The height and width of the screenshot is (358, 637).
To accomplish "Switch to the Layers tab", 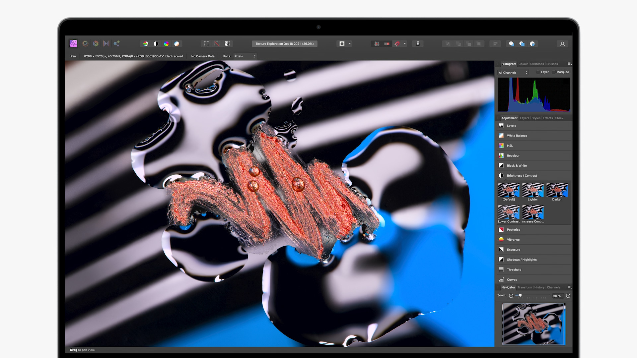I will (x=524, y=118).
